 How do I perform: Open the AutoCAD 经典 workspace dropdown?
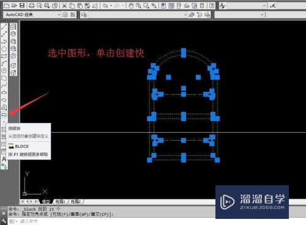pyautogui.click(x=59, y=15)
